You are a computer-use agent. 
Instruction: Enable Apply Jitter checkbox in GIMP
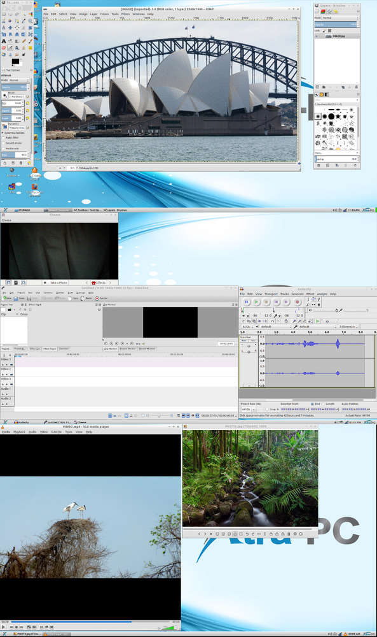tap(3, 138)
